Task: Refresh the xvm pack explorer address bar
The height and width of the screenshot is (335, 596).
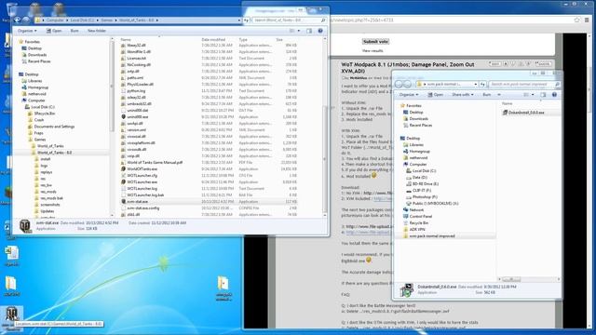Action: (x=482, y=84)
